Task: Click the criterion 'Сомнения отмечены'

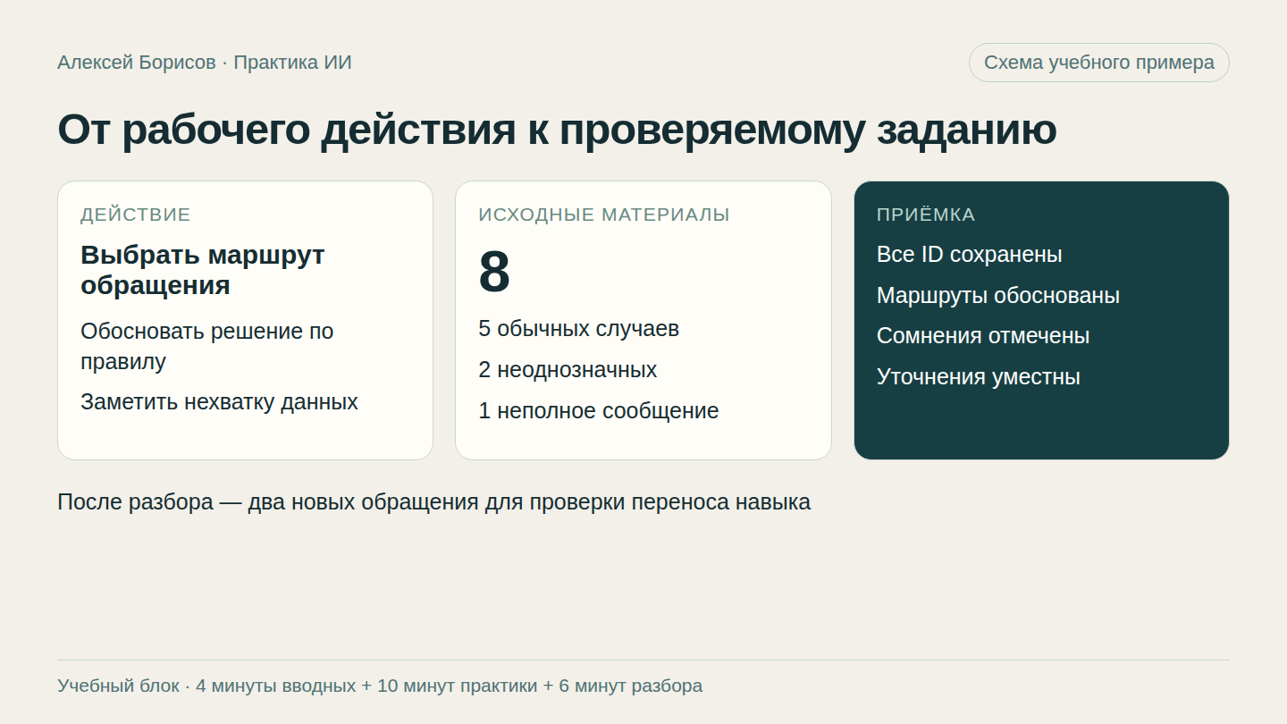Action: [983, 336]
